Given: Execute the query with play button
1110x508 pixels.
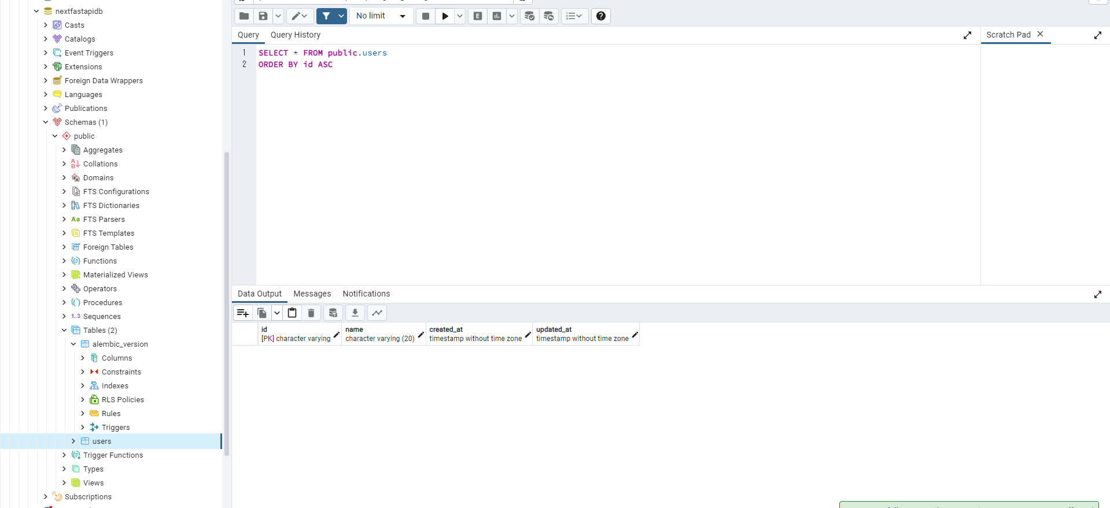Looking at the screenshot, I should click(445, 16).
